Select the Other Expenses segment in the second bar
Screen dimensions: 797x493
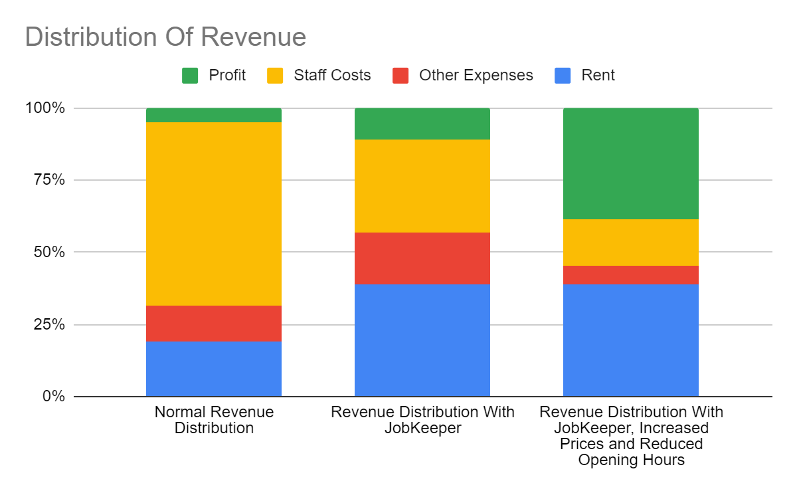[422, 258]
